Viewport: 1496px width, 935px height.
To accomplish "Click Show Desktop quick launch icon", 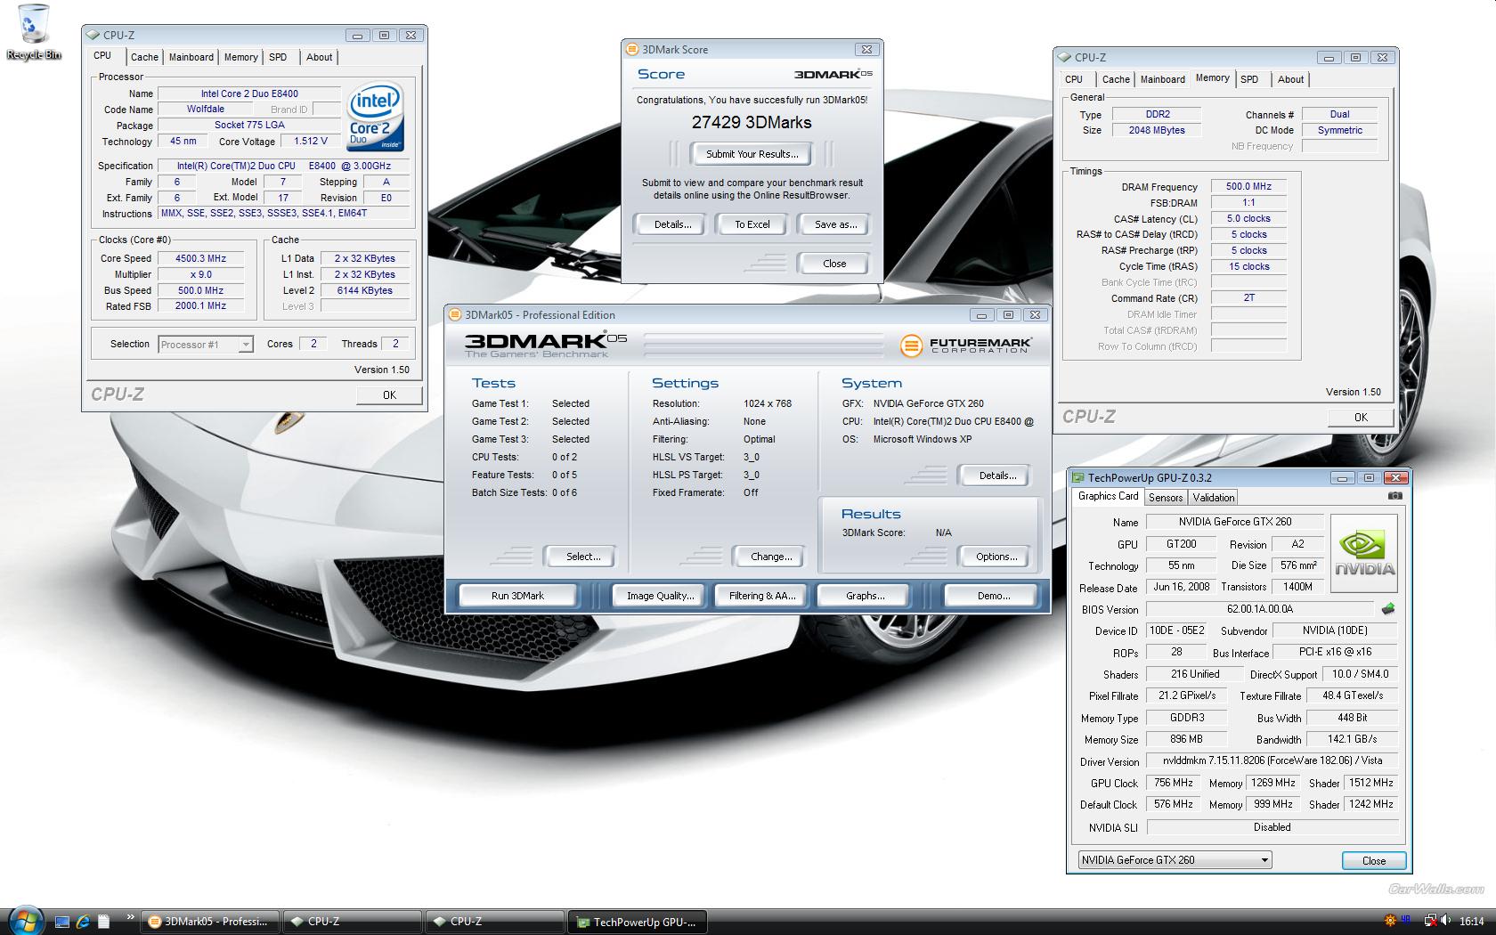I will 62,922.
